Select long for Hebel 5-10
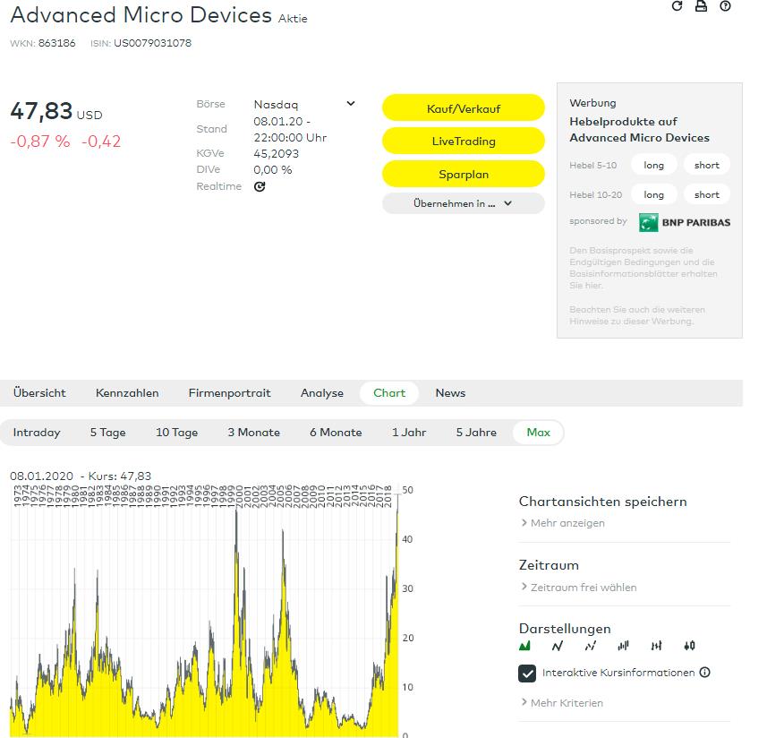 pos(653,165)
